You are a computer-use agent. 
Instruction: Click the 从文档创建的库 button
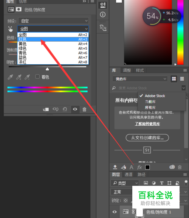tap(147, 138)
